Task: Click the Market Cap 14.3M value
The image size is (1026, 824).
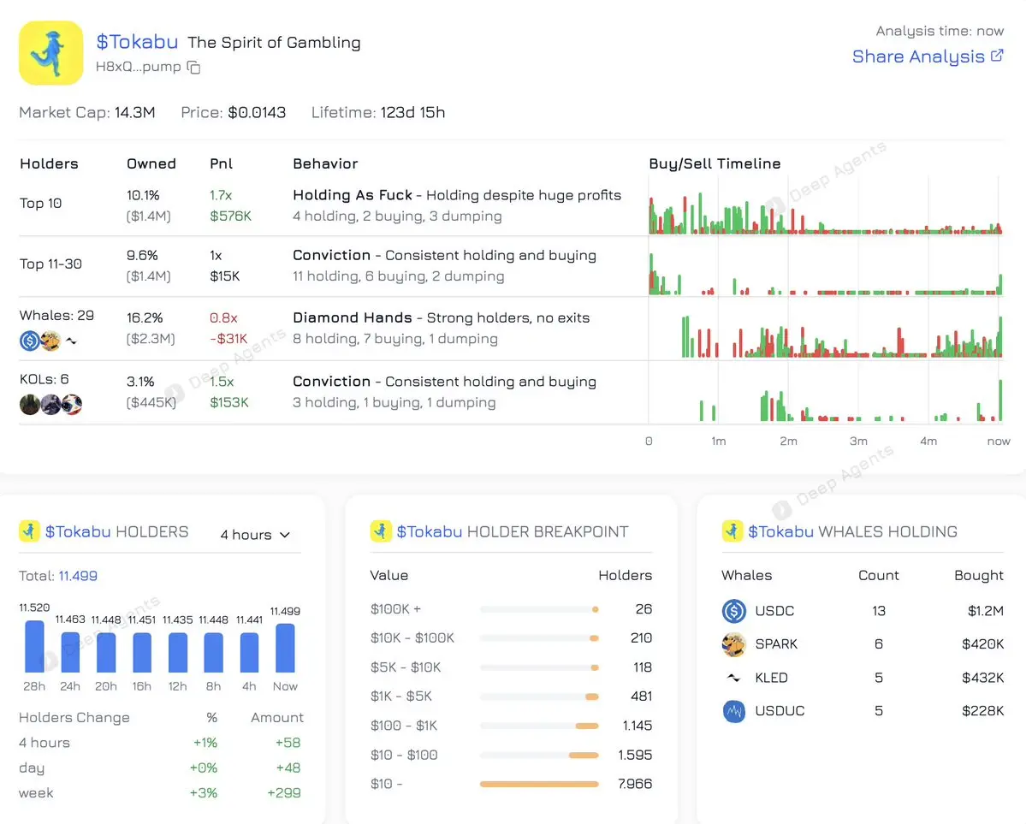Action: tap(135, 113)
